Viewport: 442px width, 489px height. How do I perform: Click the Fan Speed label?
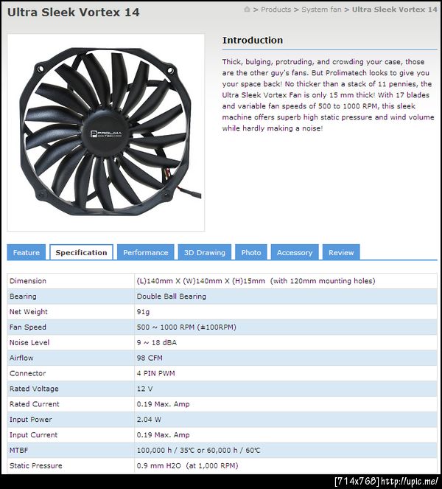[28, 327]
